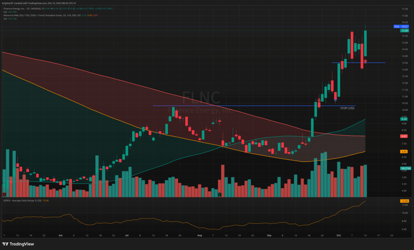Click the green 15.89 last price label
The image size is (414, 250).
404,30
